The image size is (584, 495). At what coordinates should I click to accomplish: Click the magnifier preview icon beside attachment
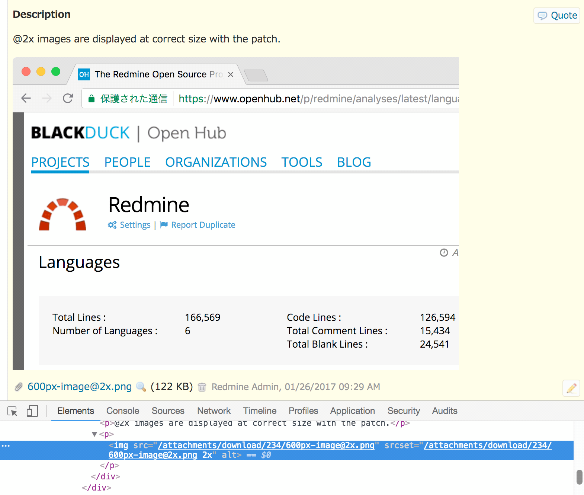tap(141, 387)
